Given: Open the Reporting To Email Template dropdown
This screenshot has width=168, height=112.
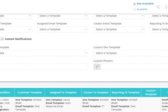Looking at the screenshot, I should 159,29.
